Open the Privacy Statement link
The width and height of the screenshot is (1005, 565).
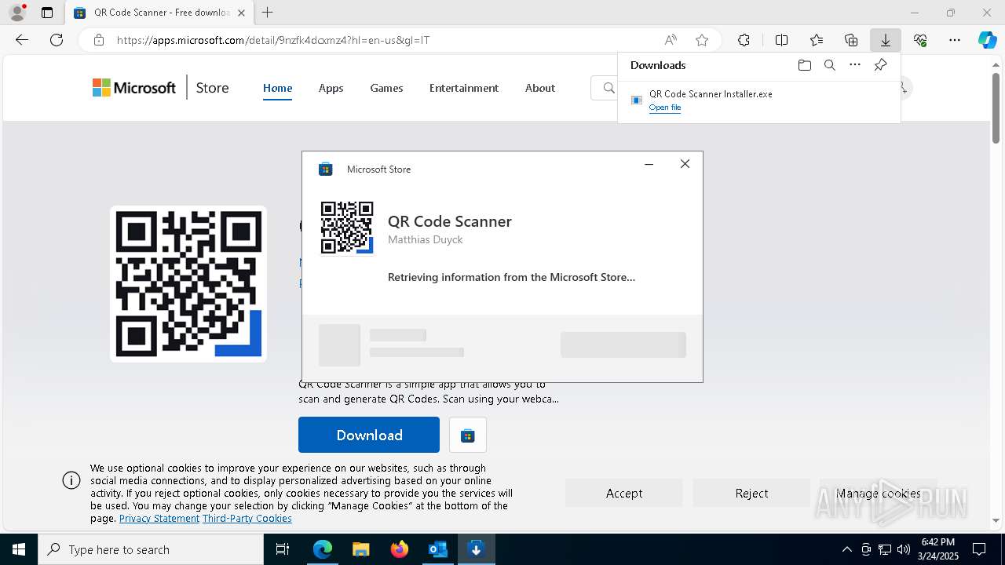[159, 519]
